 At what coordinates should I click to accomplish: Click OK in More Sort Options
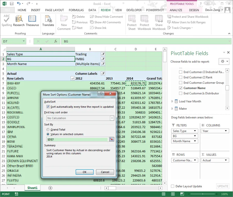click(x=85, y=172)
